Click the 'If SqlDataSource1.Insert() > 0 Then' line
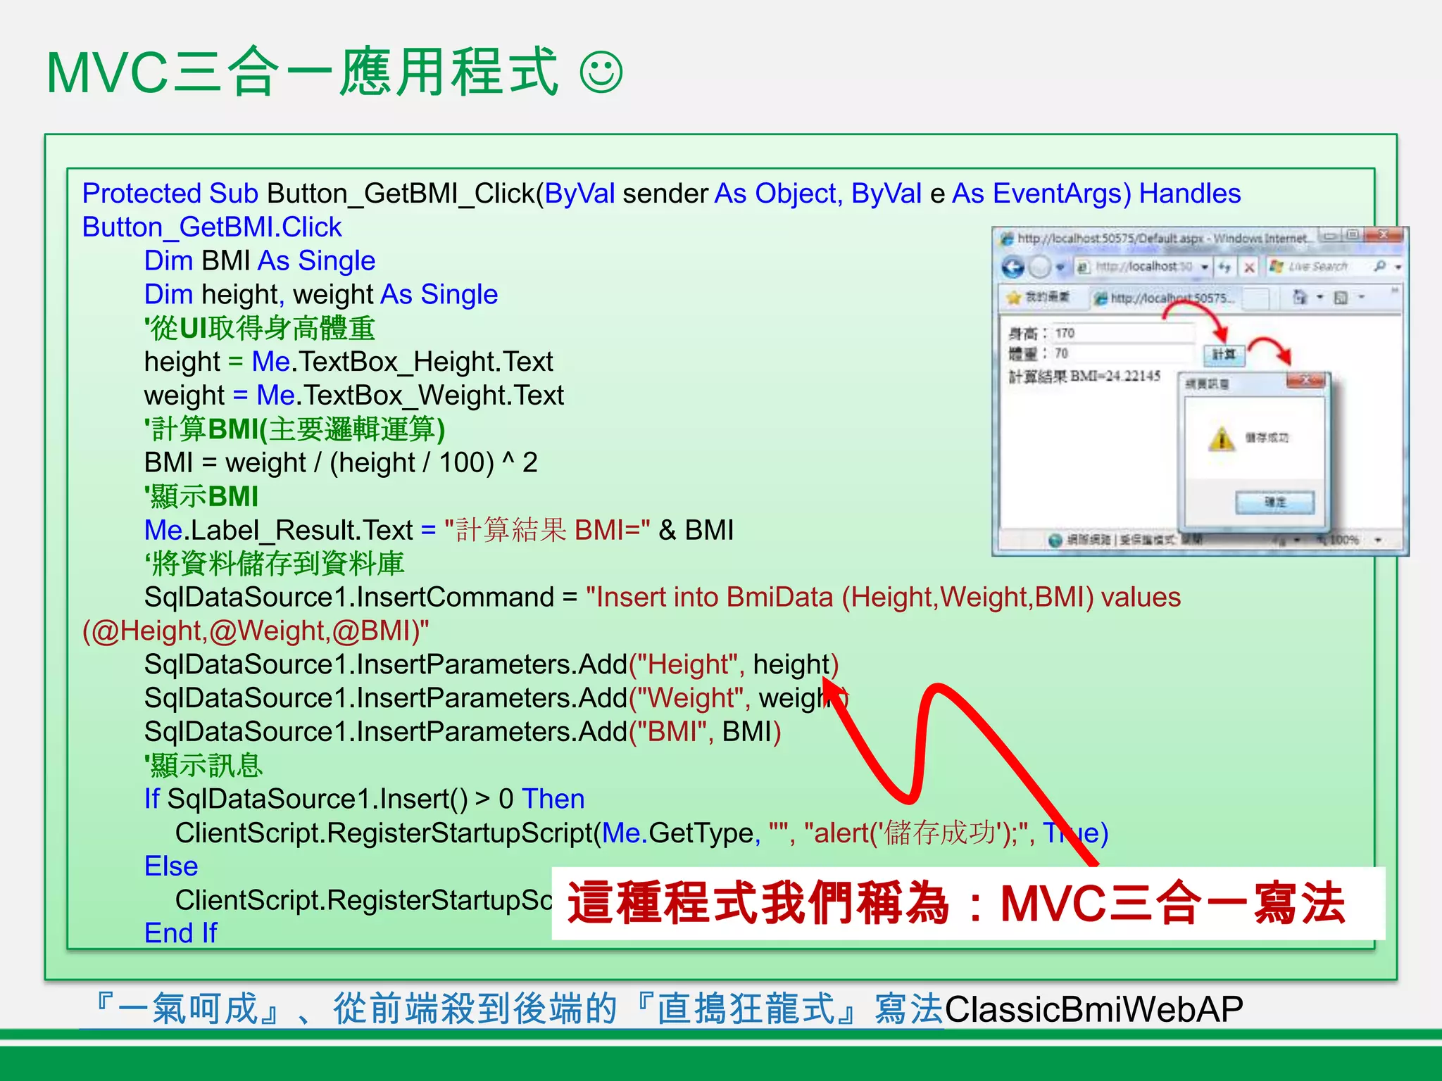Image resolution: width=1442 pixels, height=1081 pixels. tap(364, 799)
